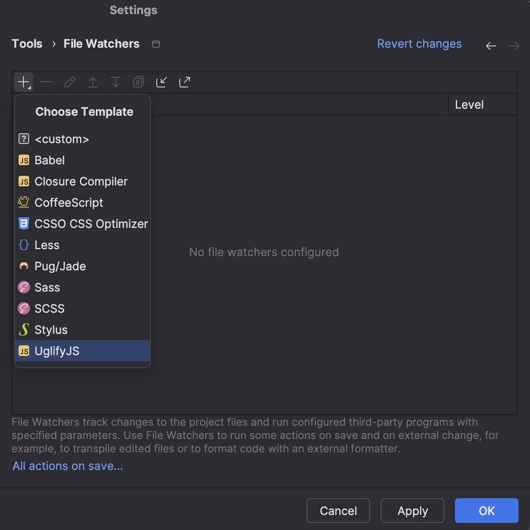Move watcher down with the down arrow icon
The image size is (530, 530).
(115, 82)
